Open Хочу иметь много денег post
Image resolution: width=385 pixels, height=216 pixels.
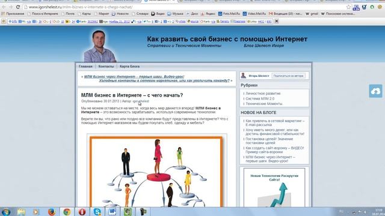click(275, 132)
